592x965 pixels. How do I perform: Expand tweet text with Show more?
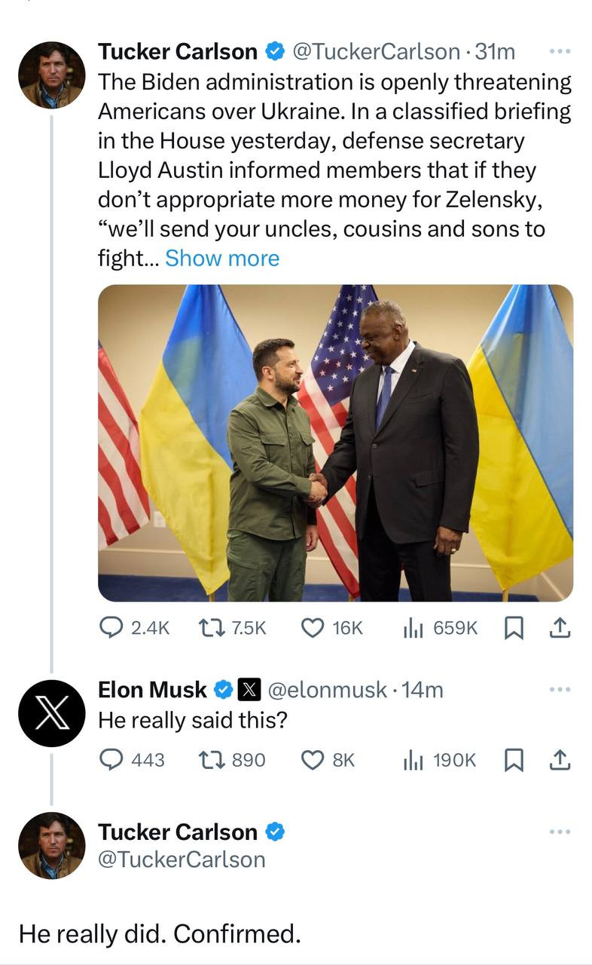click(x=221, y=258)
